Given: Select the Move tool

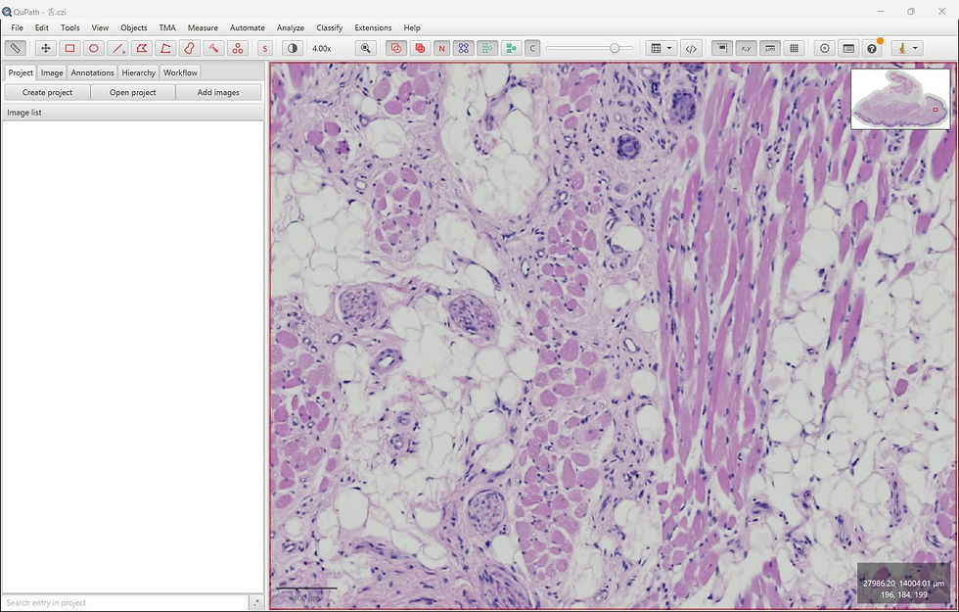Looking at the screenshot, I should click(46, 48).
